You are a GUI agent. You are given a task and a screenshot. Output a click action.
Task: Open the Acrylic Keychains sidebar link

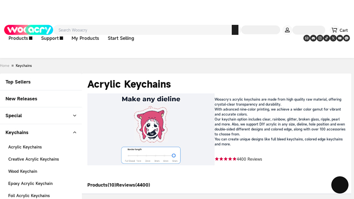[25, 147]
